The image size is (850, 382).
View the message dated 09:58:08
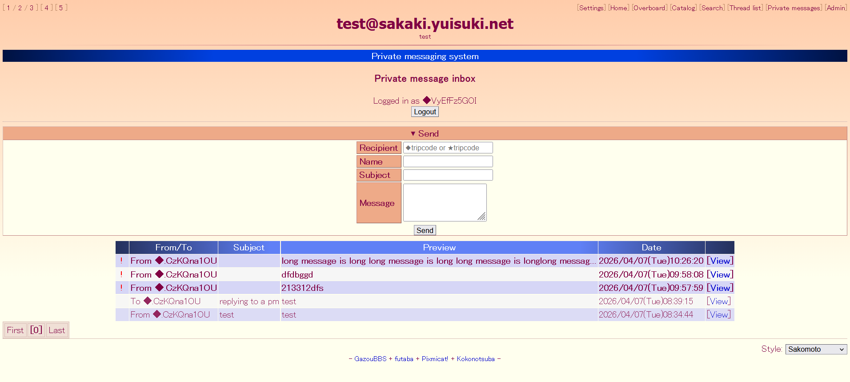click(x=720, y=275)
